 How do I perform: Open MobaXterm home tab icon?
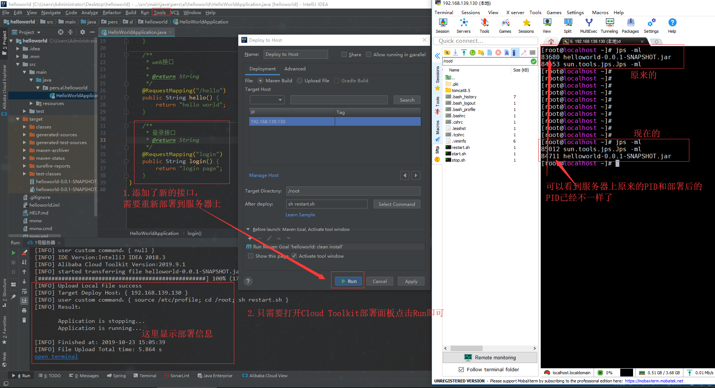pos(551,41)
